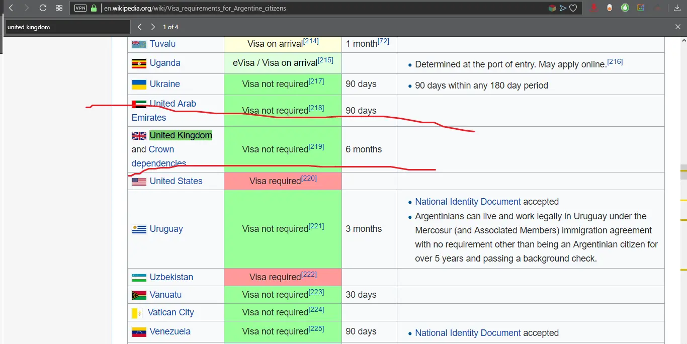Open reference [215] for Uganda eVisa

pyautogui.click(x=325, y=60)
